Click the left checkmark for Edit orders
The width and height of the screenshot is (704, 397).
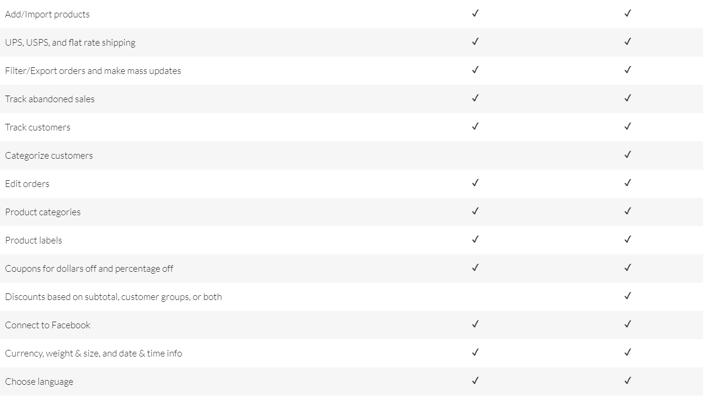pyautogui.click(x=475, y=183)
